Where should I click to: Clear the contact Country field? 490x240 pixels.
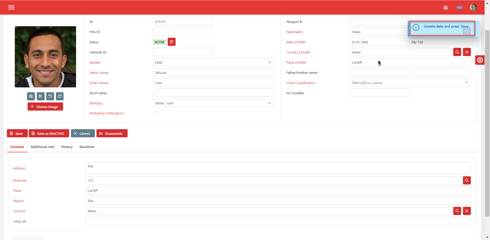(467, 211)
